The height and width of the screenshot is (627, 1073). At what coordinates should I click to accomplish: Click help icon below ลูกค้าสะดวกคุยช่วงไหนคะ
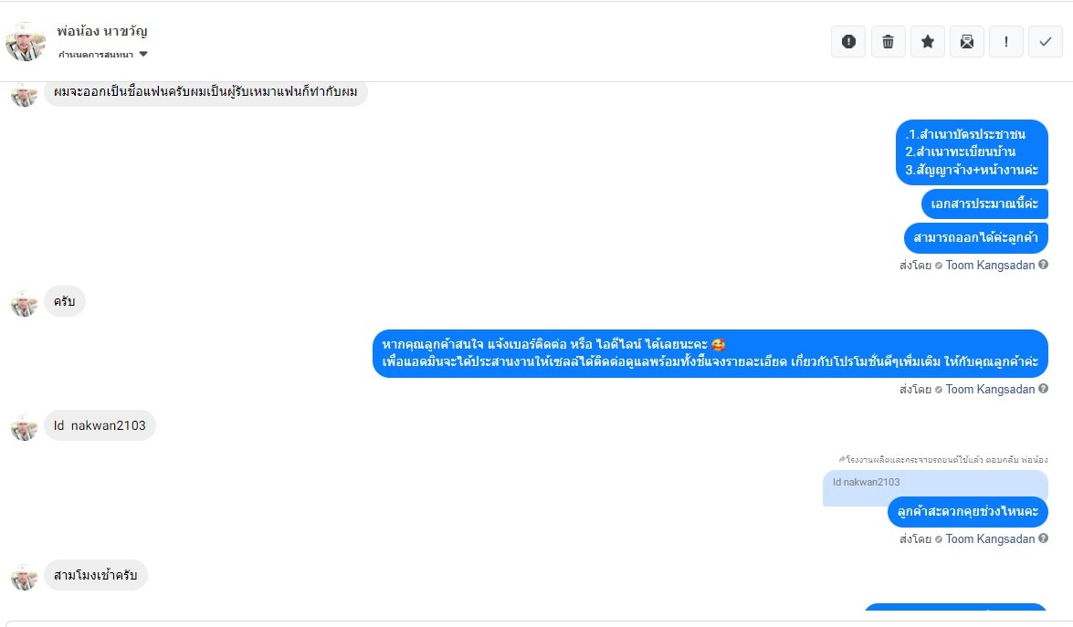[x=1043, y=538]
